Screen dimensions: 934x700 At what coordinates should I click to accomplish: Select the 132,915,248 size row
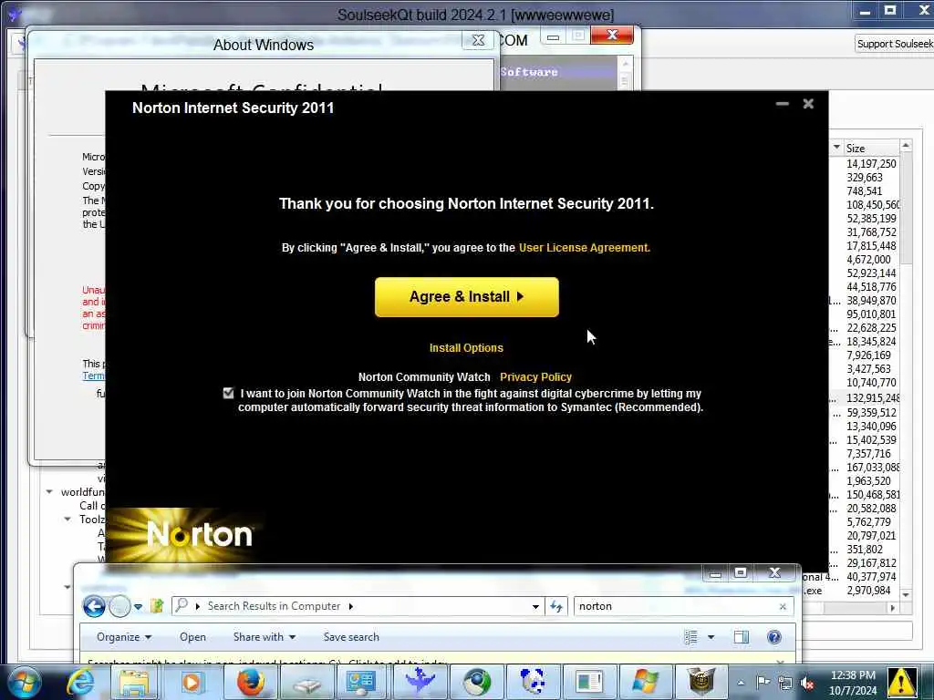871,397
